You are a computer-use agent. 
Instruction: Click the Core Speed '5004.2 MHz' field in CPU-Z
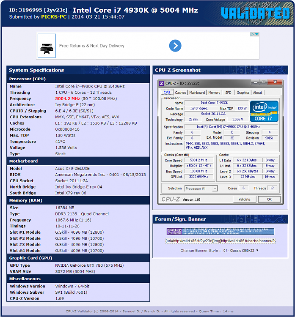199,160
